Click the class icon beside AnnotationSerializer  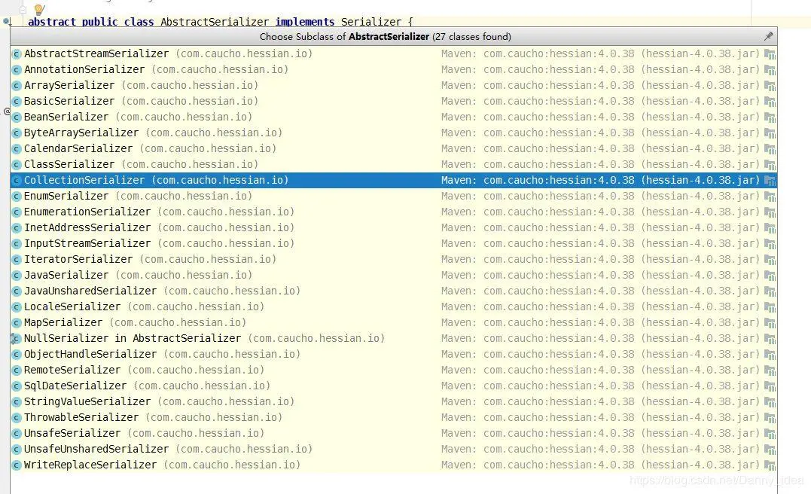point(17,70)
